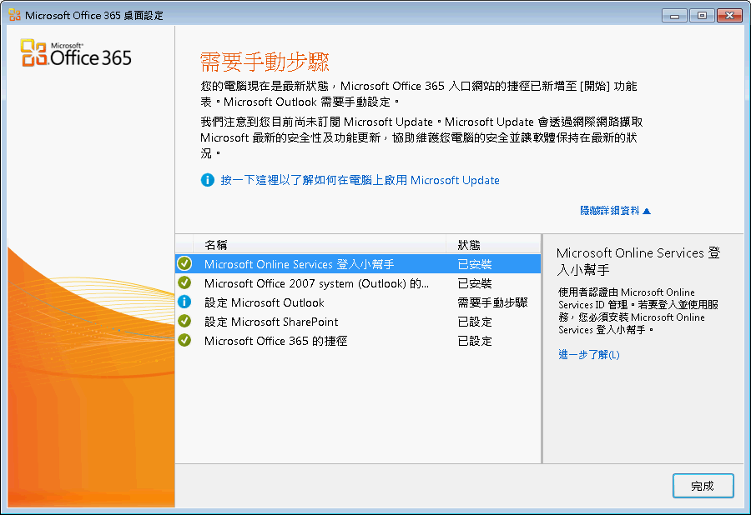The image size is (751, 515).
Task: Sort by the 狀態 column header
Action: click(493, 245)
